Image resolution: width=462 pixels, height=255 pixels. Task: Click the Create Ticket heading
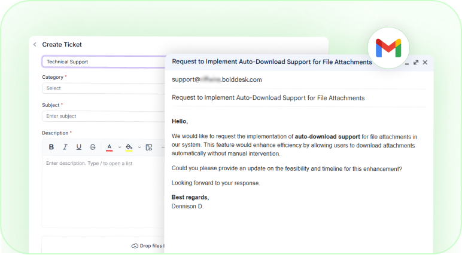(x=62, y=44)
